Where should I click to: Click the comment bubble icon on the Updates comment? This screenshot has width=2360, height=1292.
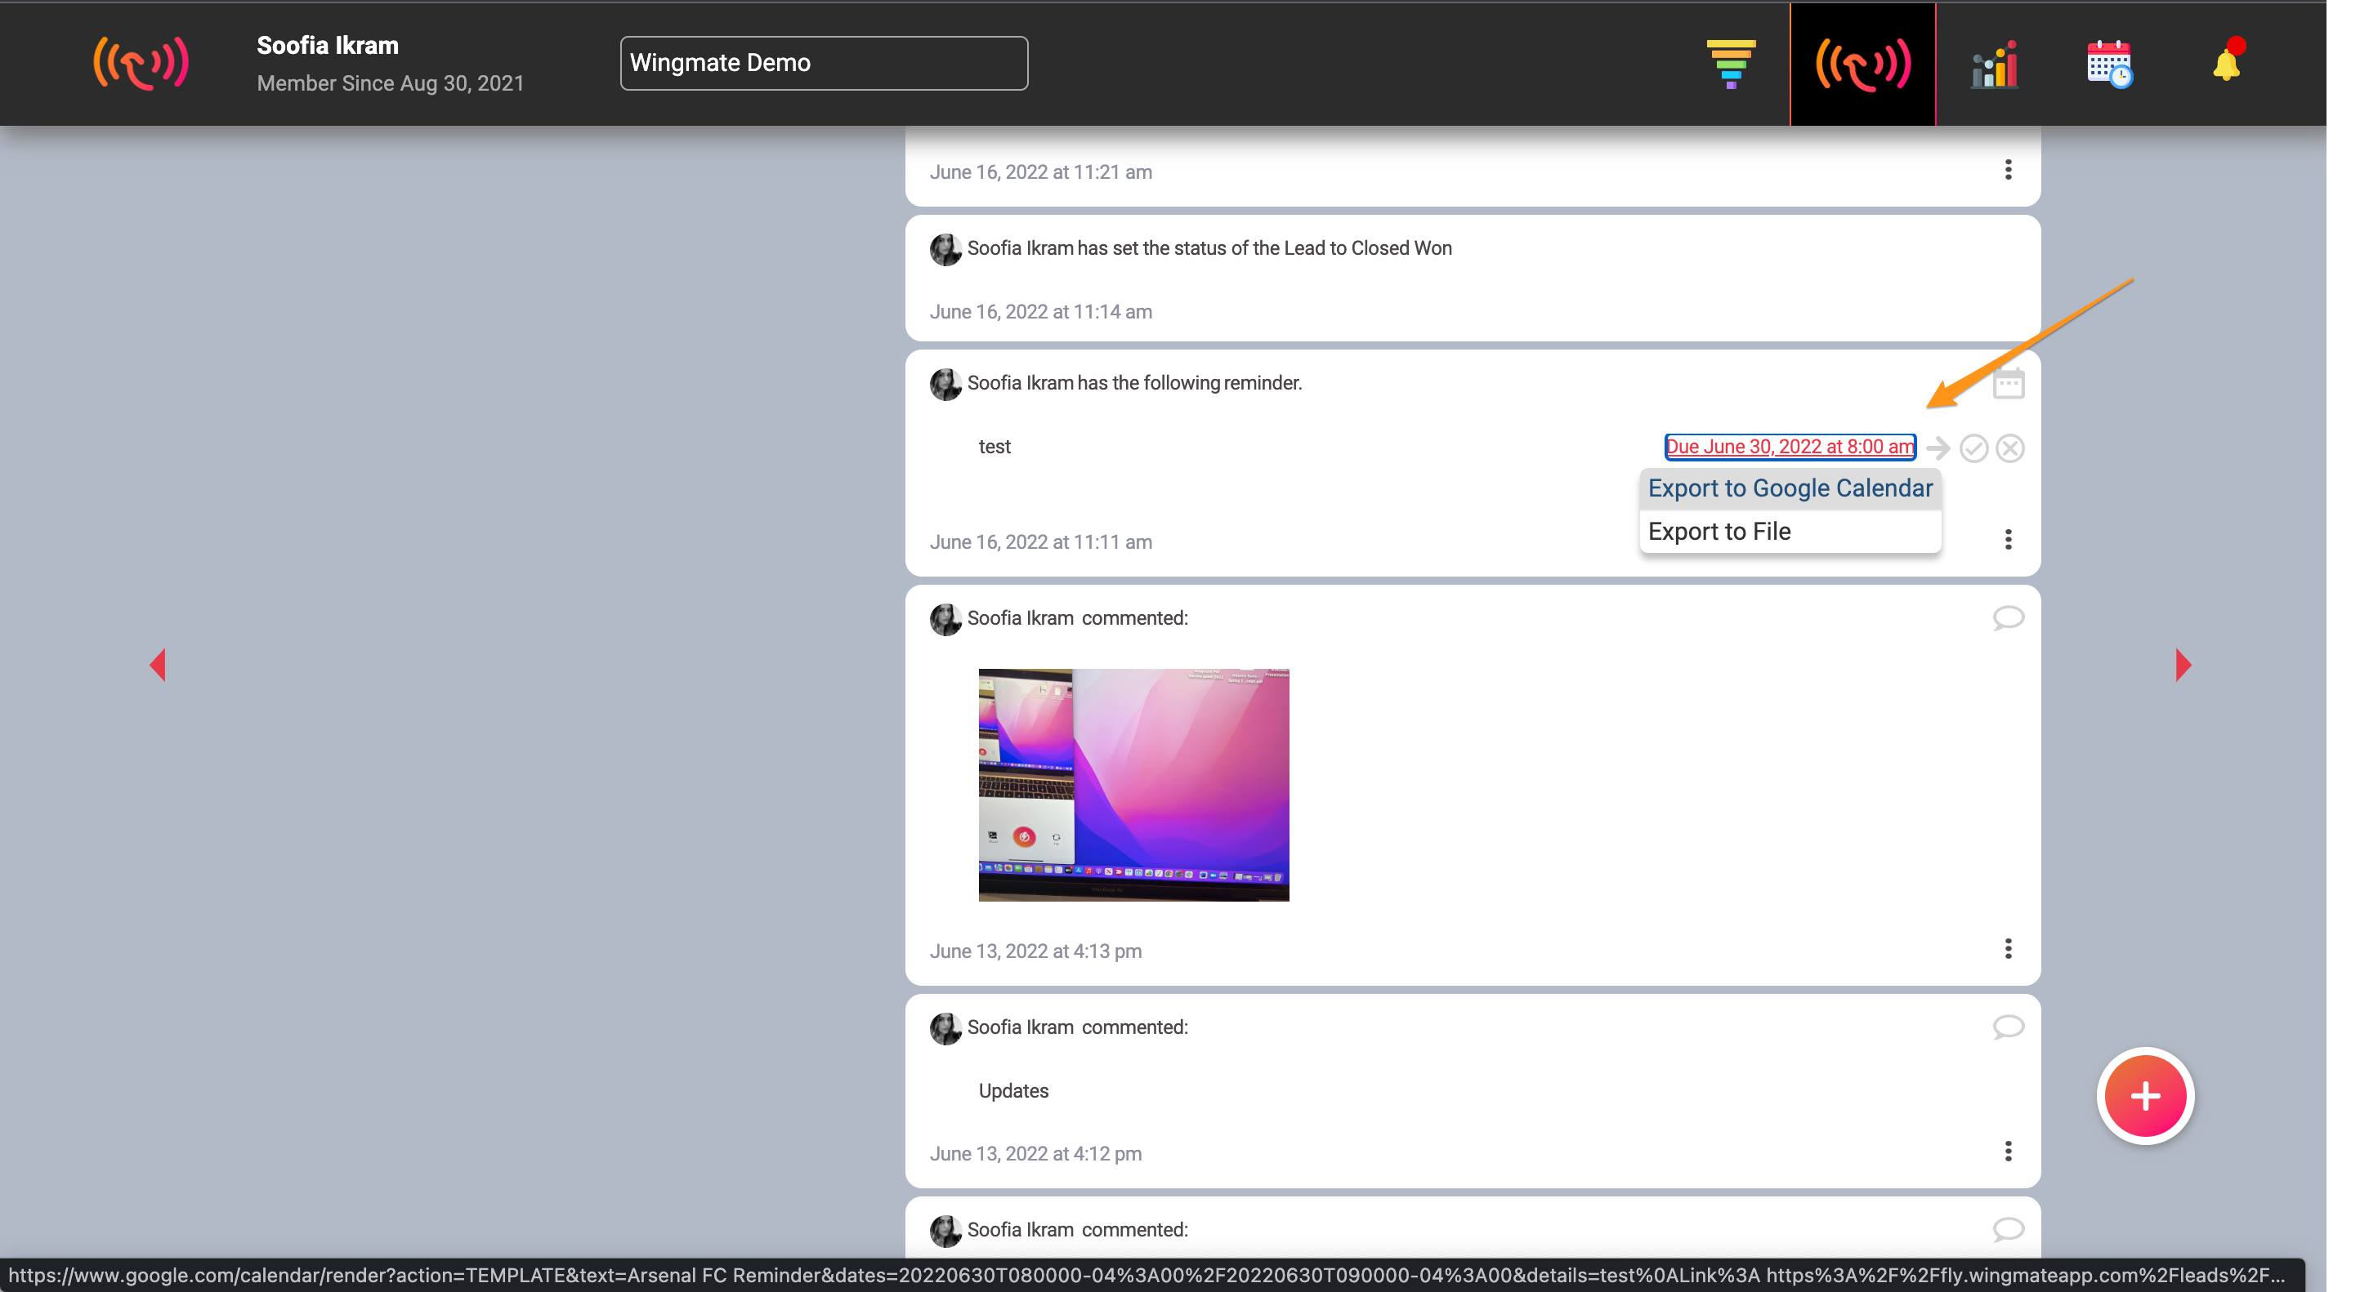click(x=2008, y=1027)
